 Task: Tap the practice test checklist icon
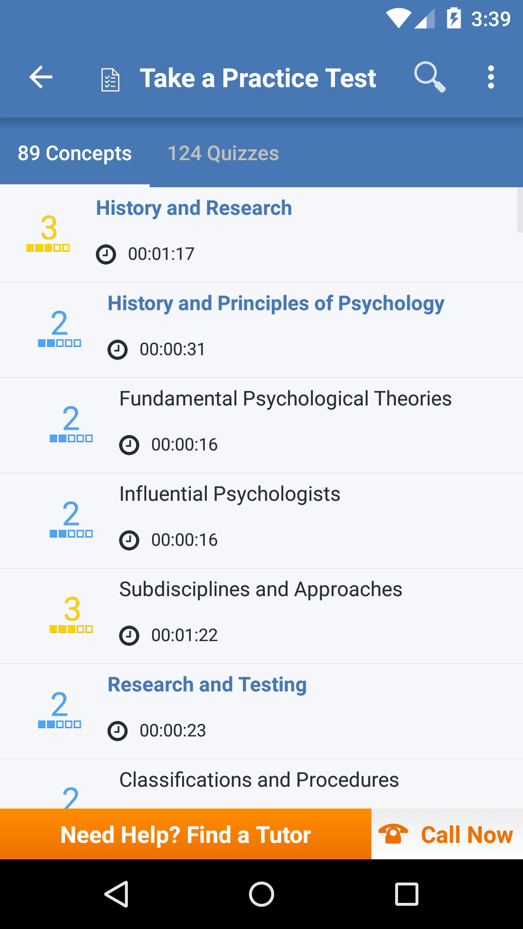[x=110, y=80]
